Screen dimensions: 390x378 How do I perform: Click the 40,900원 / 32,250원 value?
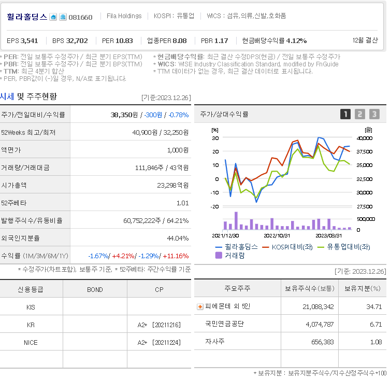tap(161, 132)
